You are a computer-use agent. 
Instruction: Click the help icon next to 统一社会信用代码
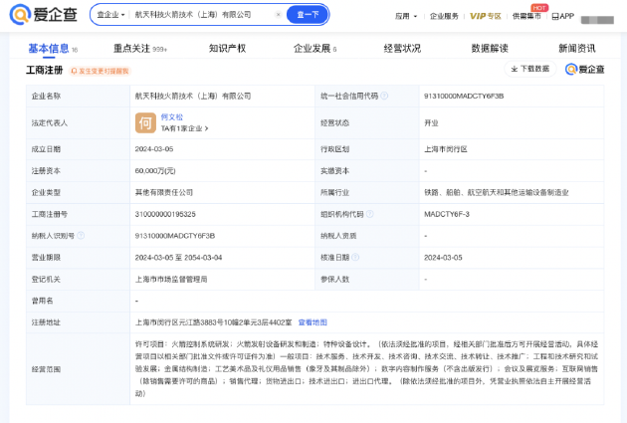click(x=384, y=96)
